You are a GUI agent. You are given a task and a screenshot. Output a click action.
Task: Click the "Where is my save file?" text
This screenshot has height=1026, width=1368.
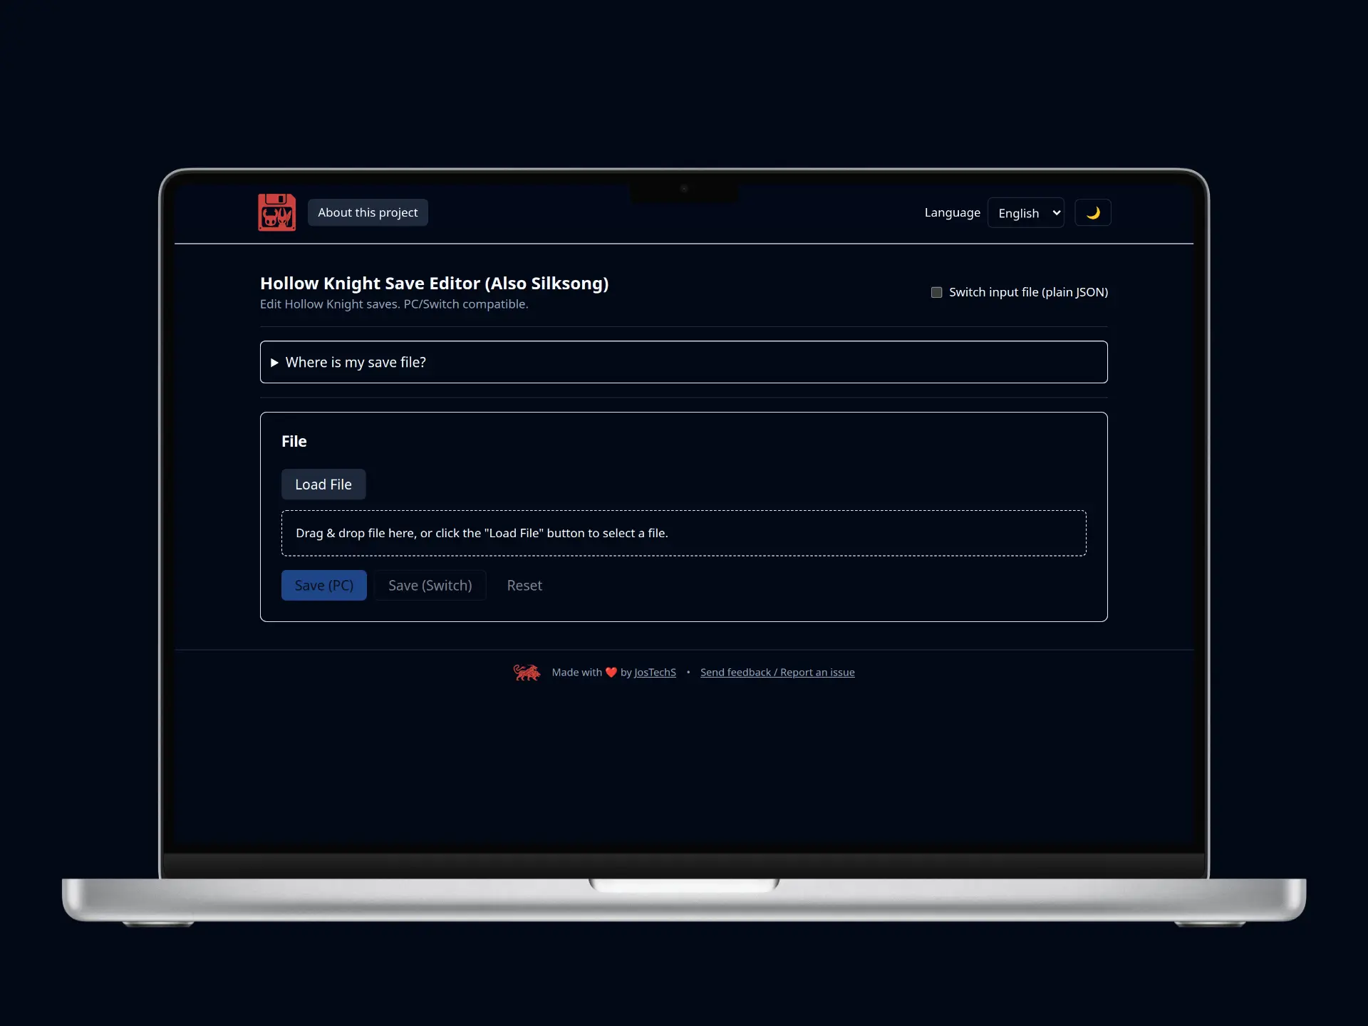point(356,363)
